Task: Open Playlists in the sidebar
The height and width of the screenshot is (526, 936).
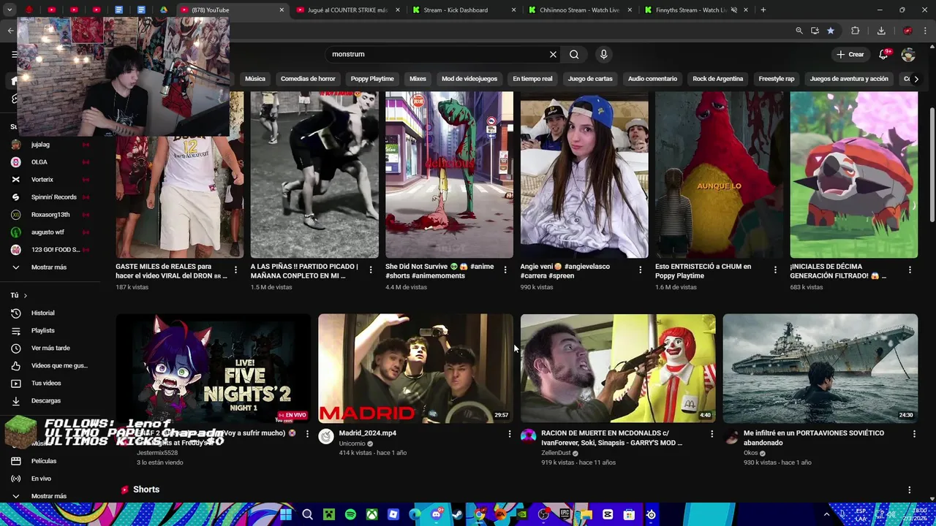Action: pos(44,331)
